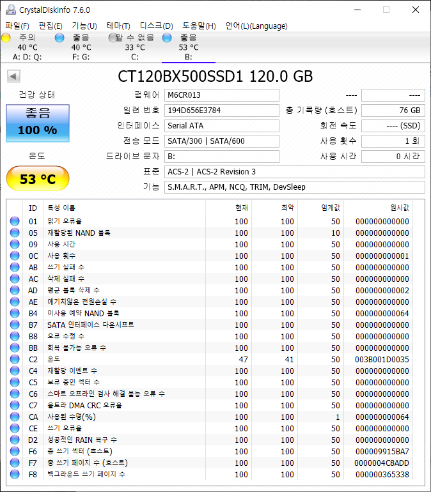Click the features field S.M.A.R.T., APM, NCQ
Image resolution: width=431 pixels, height=492 pixels.
coord(294,187)
